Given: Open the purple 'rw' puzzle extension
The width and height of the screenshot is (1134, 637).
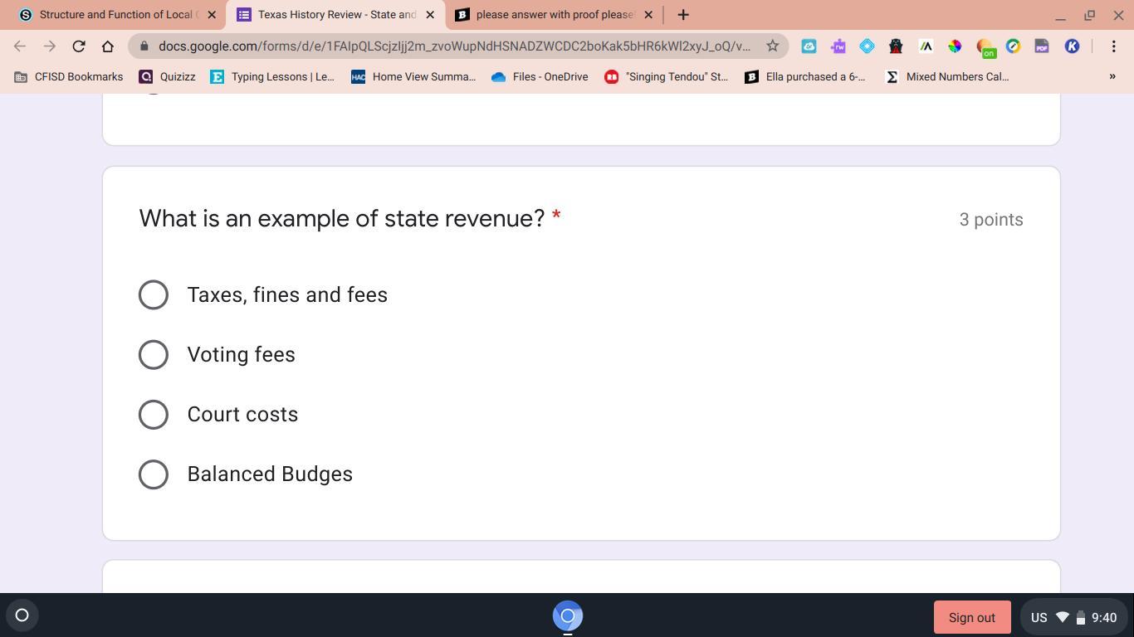Looking at the screenshot, I should coord(838,46).
